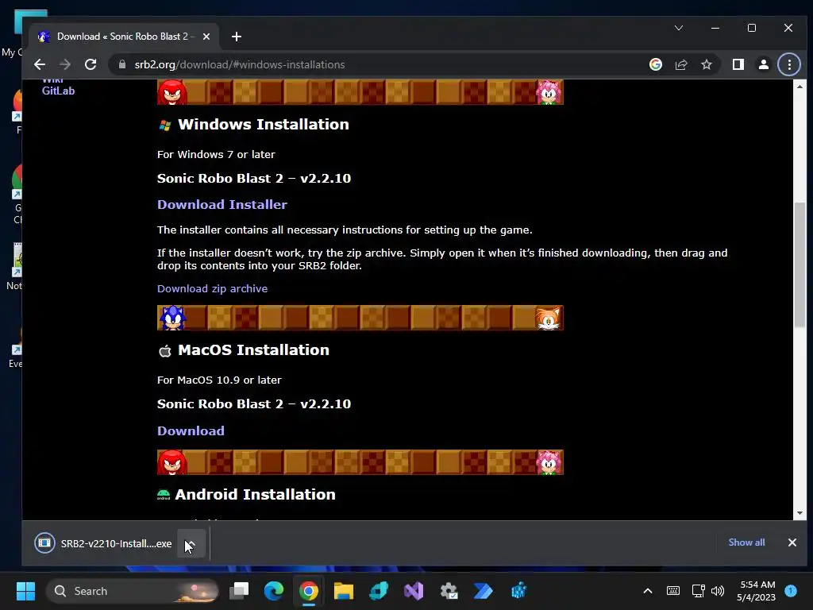Open the GitLab sidebar link
Viewport: 813px width, 610px height.
58,91
